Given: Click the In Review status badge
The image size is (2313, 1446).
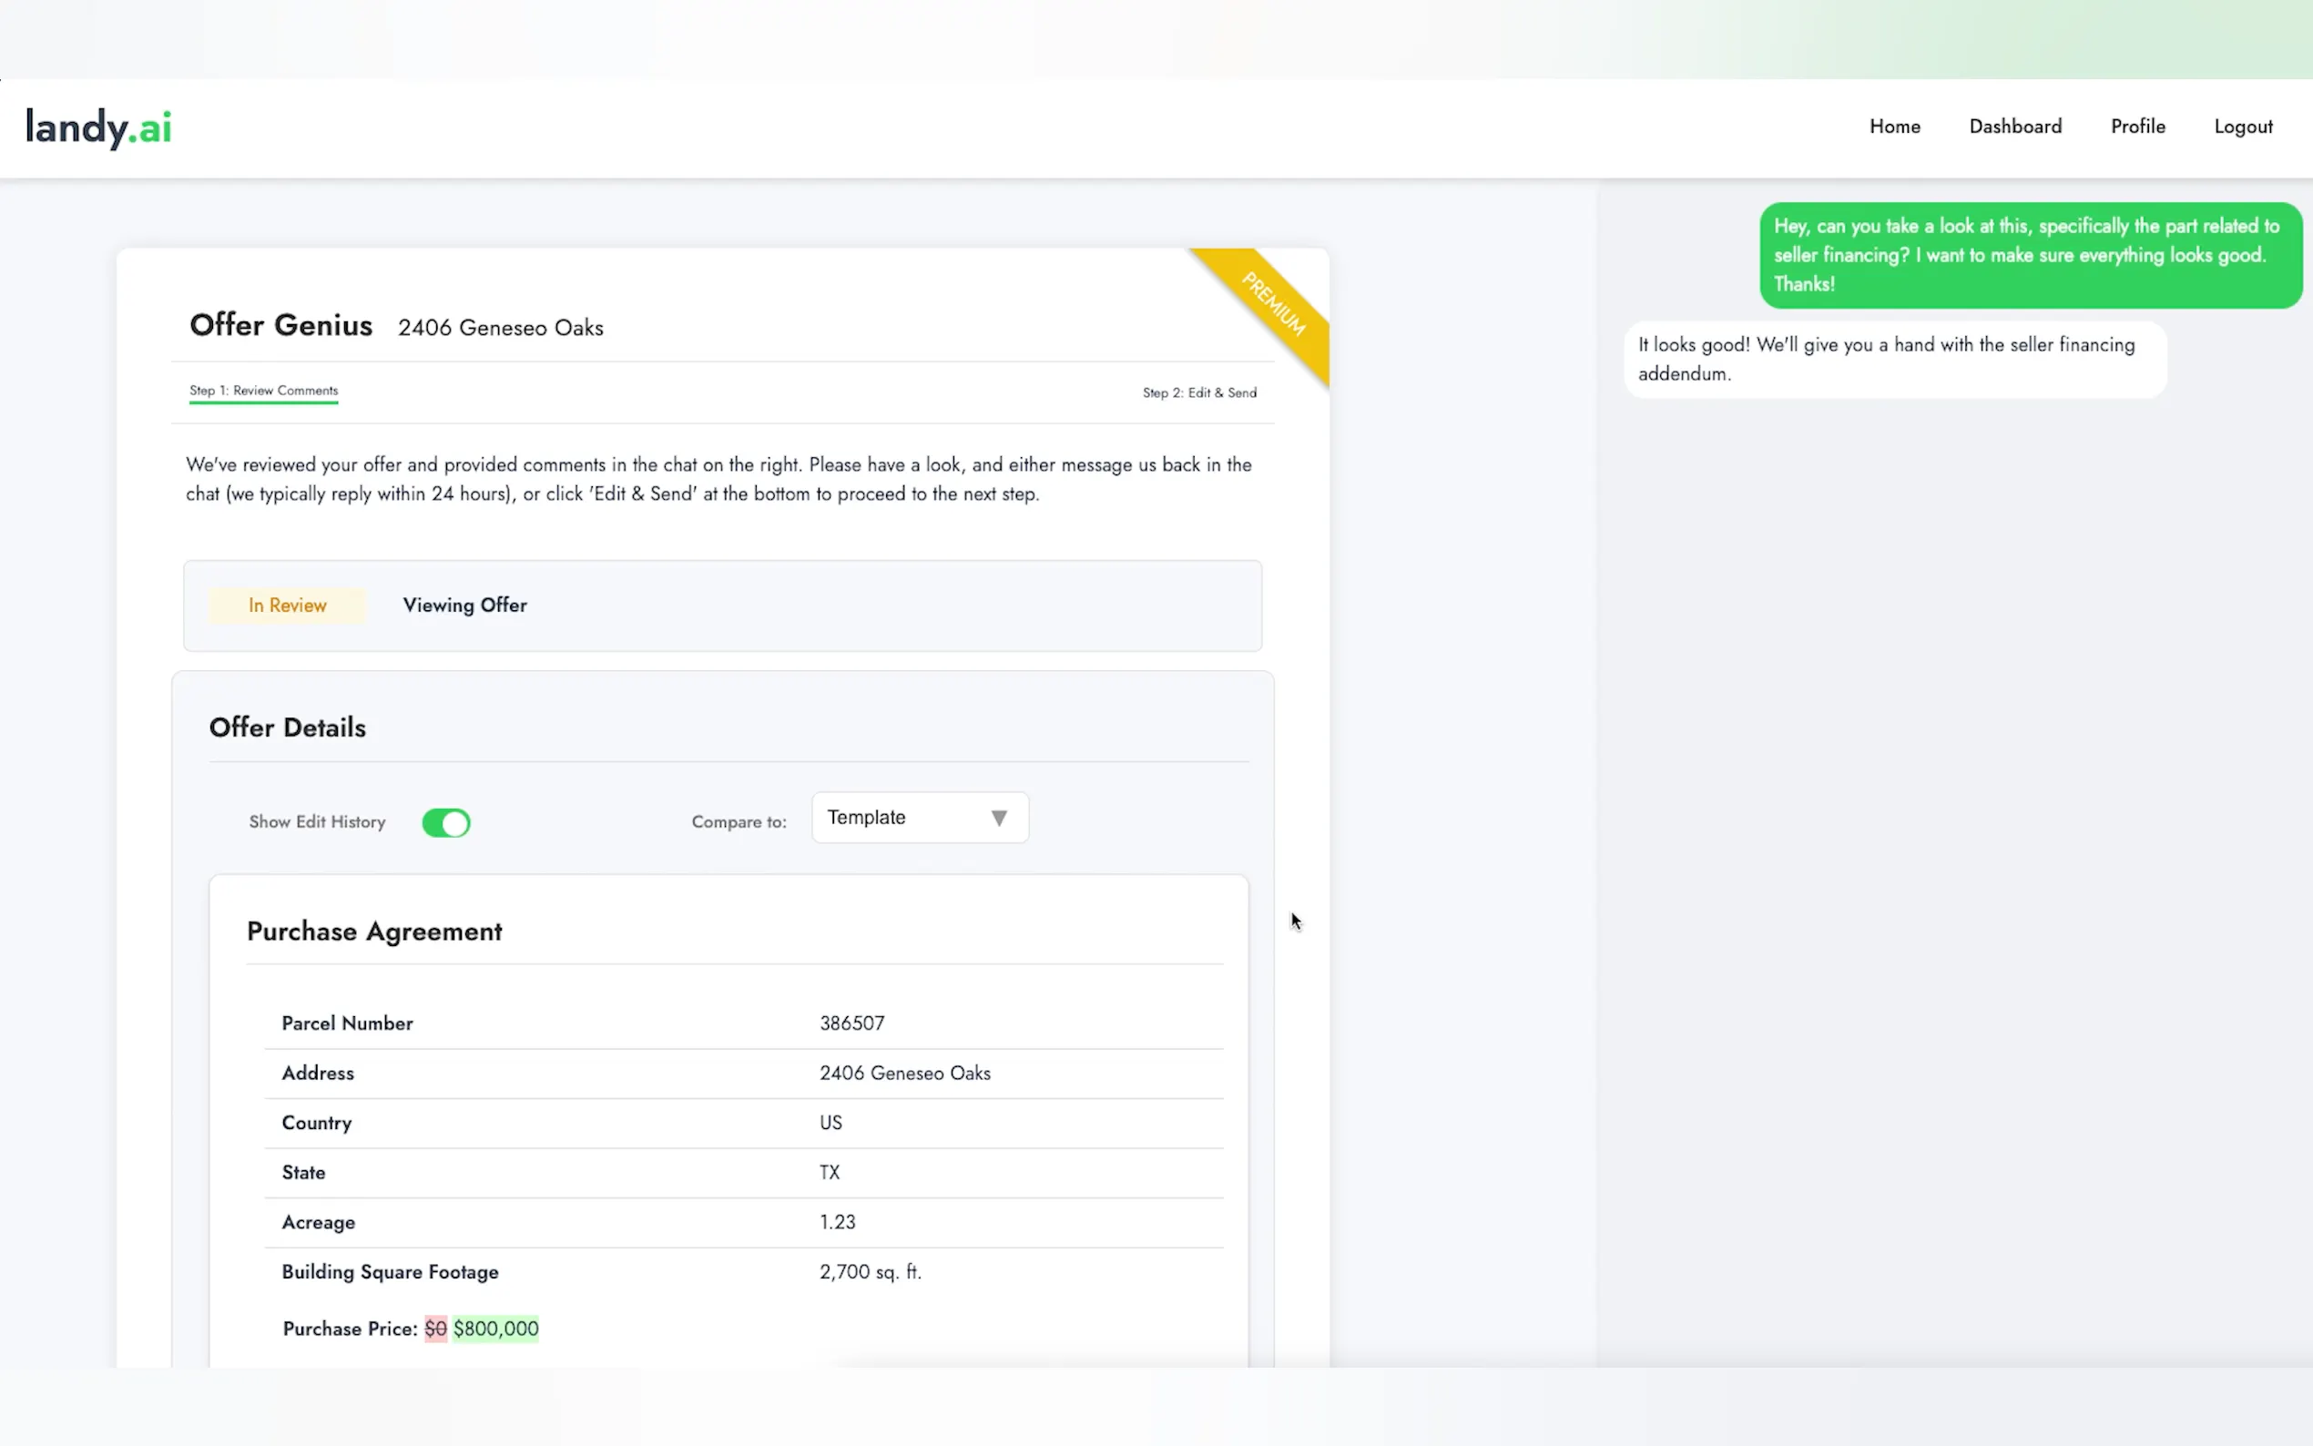Looking at the screenshot, I should tap(287, 606).
